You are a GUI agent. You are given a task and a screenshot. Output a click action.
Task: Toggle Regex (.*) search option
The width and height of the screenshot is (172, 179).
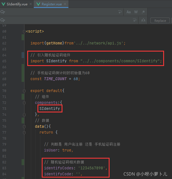pyautogui.click(x=143, y=12)
